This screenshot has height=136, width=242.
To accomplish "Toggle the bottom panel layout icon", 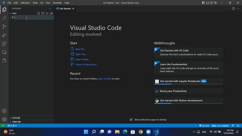I will click(208, 3).
